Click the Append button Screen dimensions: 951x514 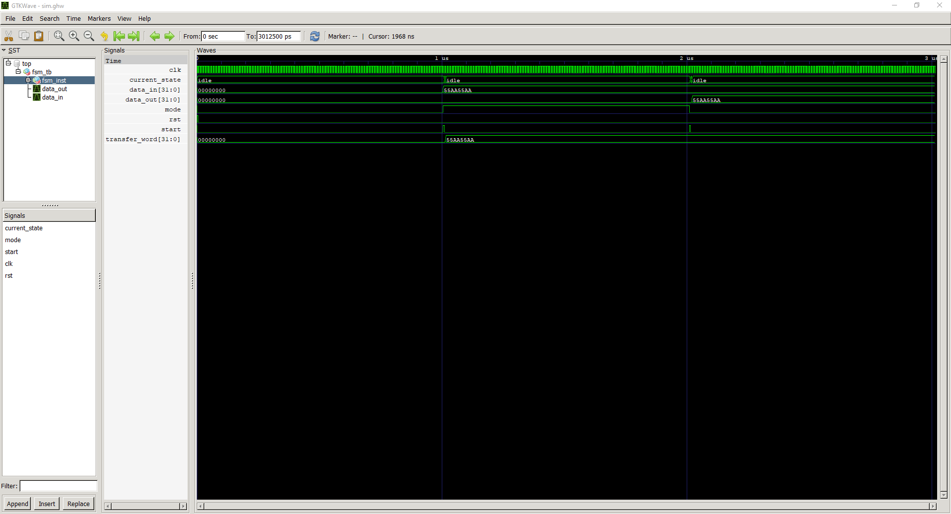pos(17,504)
